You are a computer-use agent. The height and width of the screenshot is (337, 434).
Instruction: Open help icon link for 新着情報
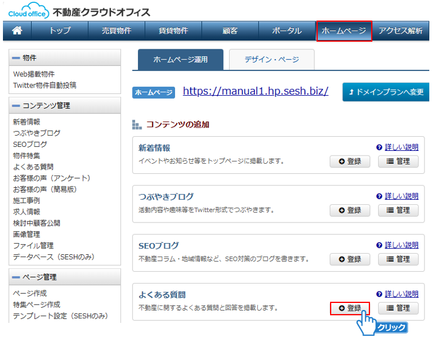point(379,147)
